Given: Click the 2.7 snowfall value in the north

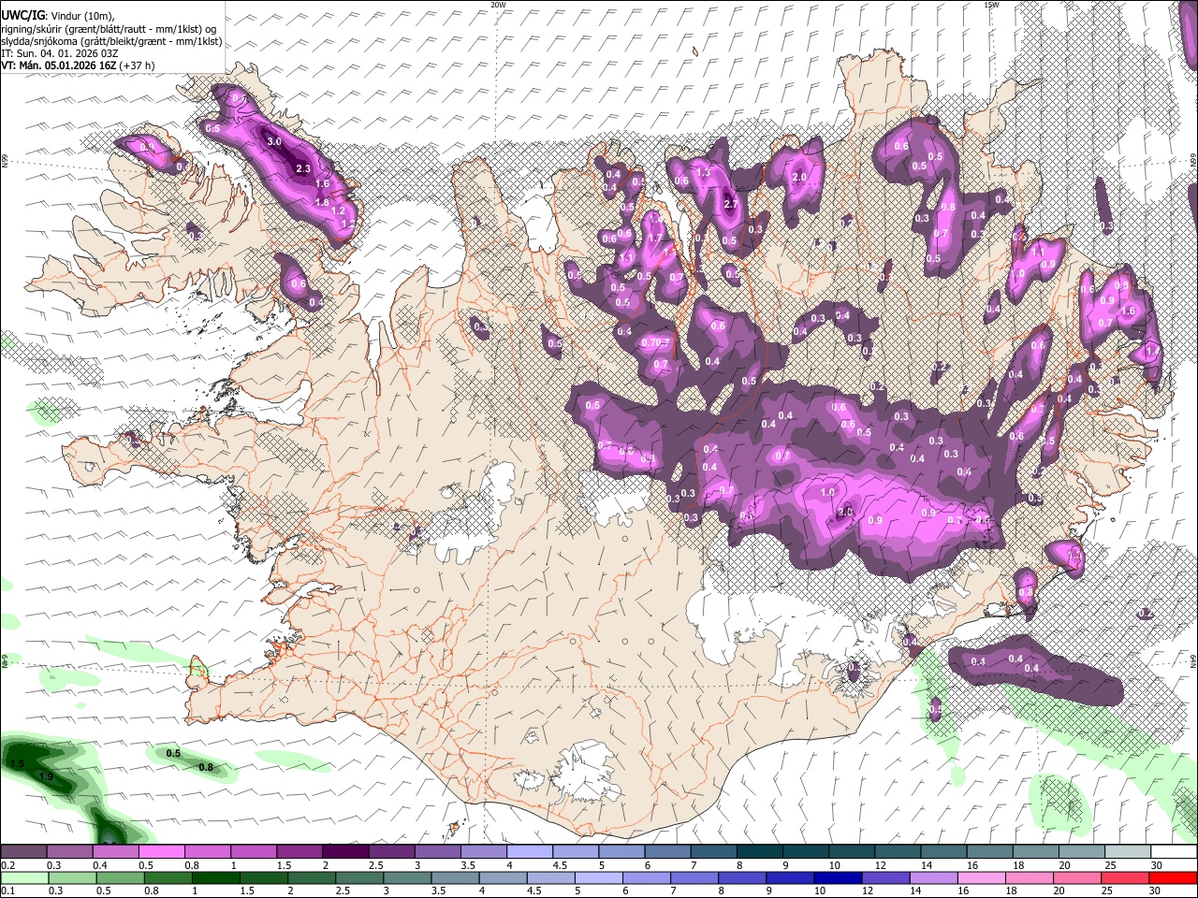Looking at the screenshot, I should point(732,204).
